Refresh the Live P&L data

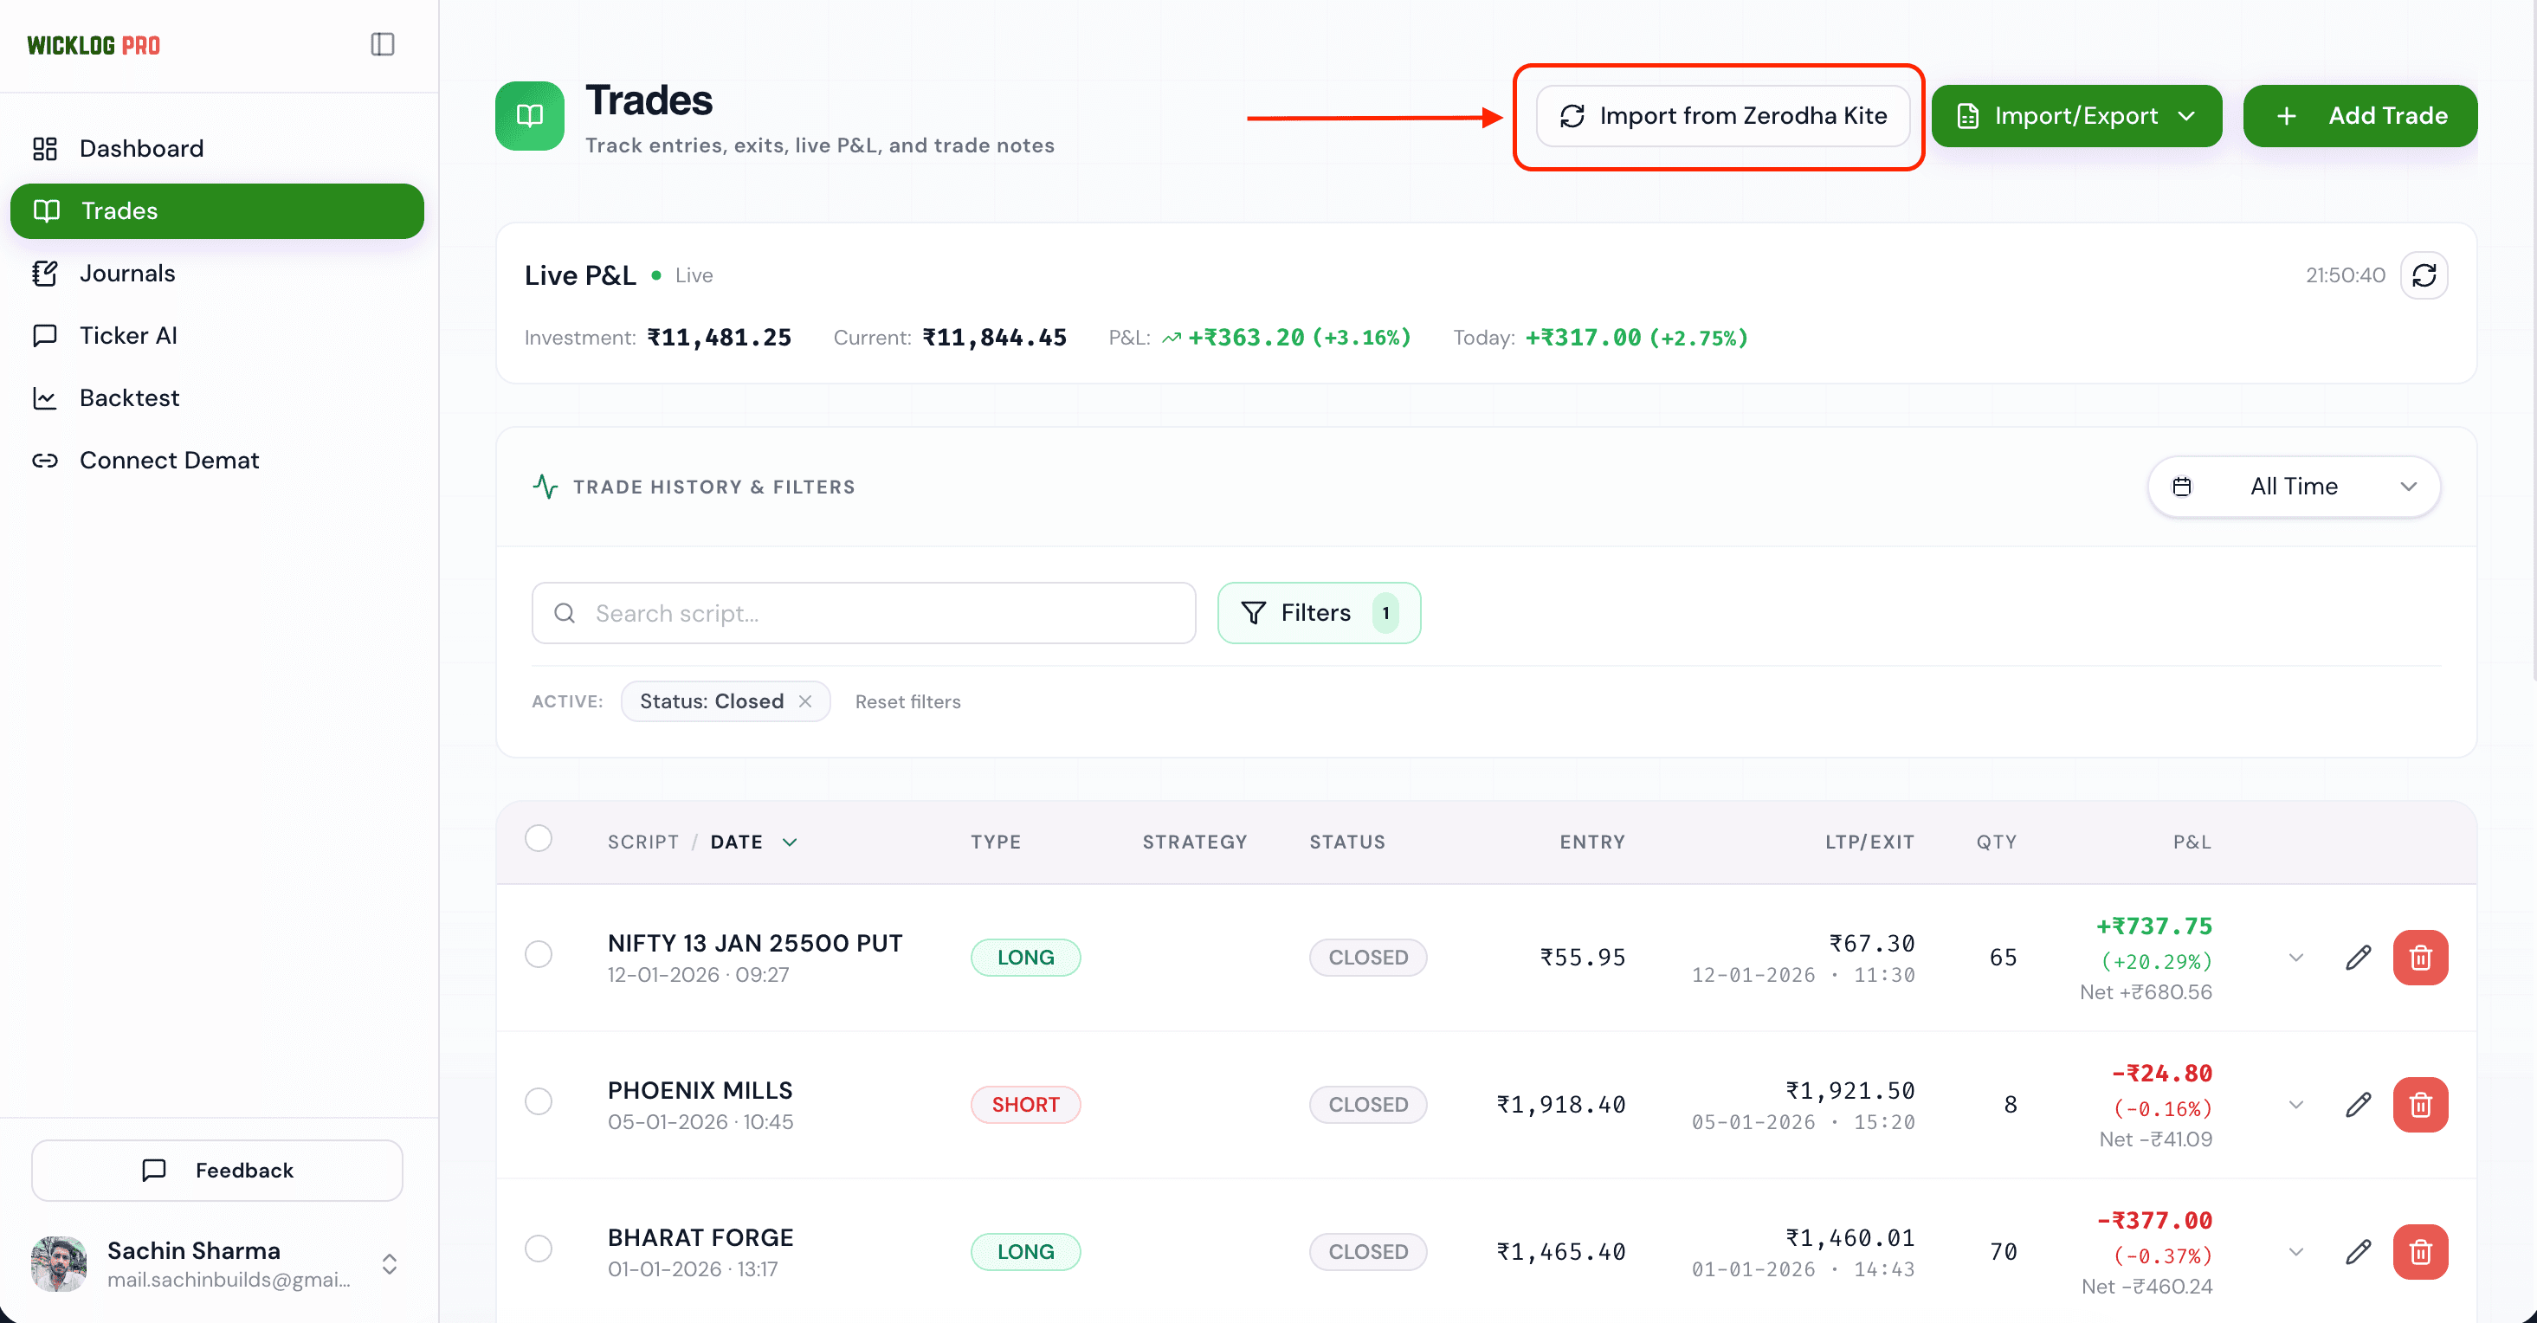(2424, 274)
